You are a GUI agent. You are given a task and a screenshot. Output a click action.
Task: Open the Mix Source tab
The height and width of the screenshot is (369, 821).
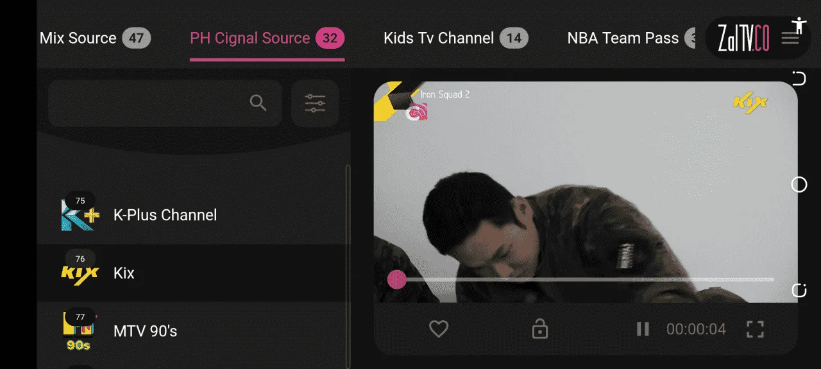[95, 38]
